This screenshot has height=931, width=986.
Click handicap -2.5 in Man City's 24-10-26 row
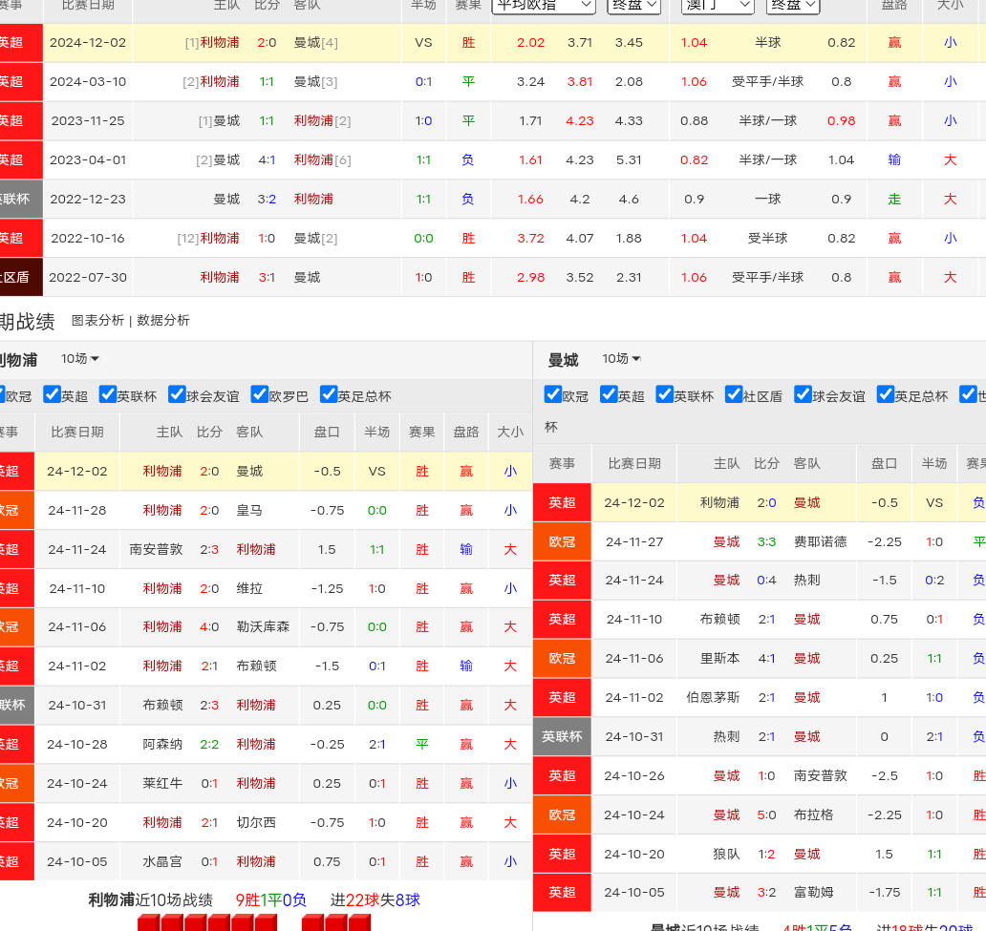tap(884, 775)
